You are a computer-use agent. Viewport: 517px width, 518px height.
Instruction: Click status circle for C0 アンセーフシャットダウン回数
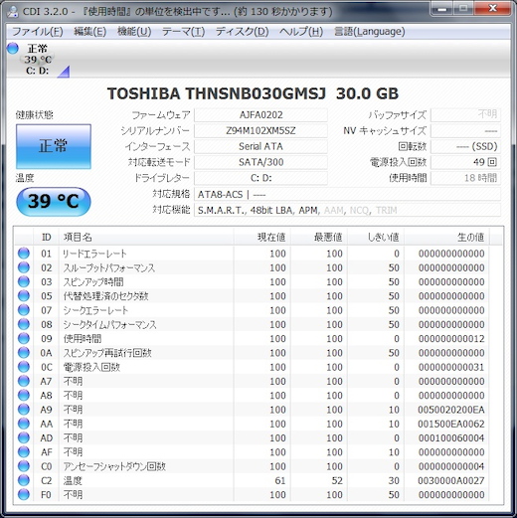tap(24, 466)
